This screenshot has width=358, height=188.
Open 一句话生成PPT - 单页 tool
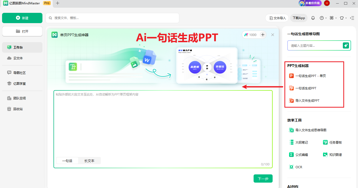(308, 76)
